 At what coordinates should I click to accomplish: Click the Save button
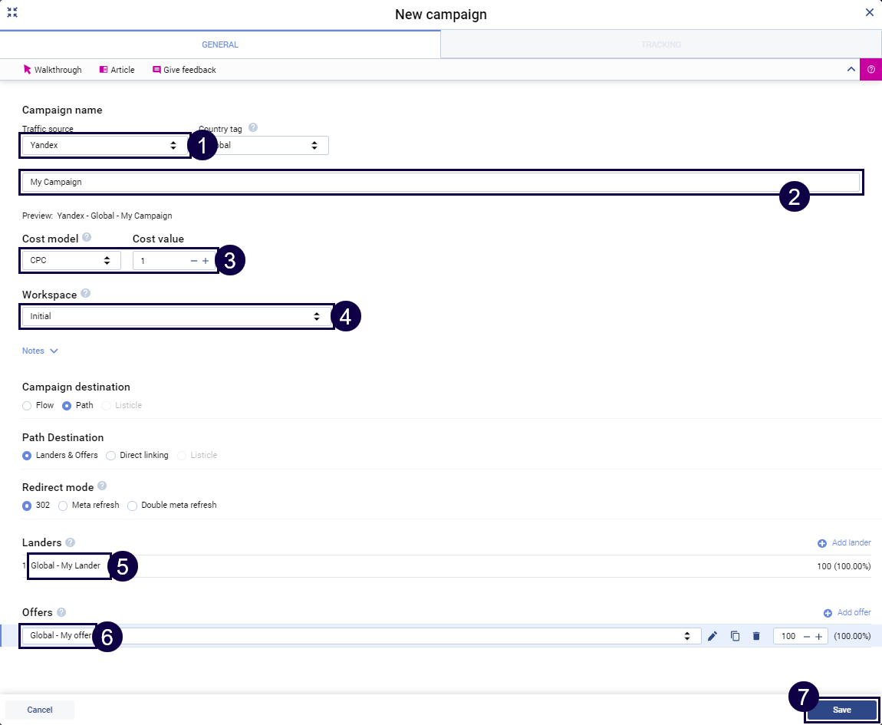click(x=841, y=710)
